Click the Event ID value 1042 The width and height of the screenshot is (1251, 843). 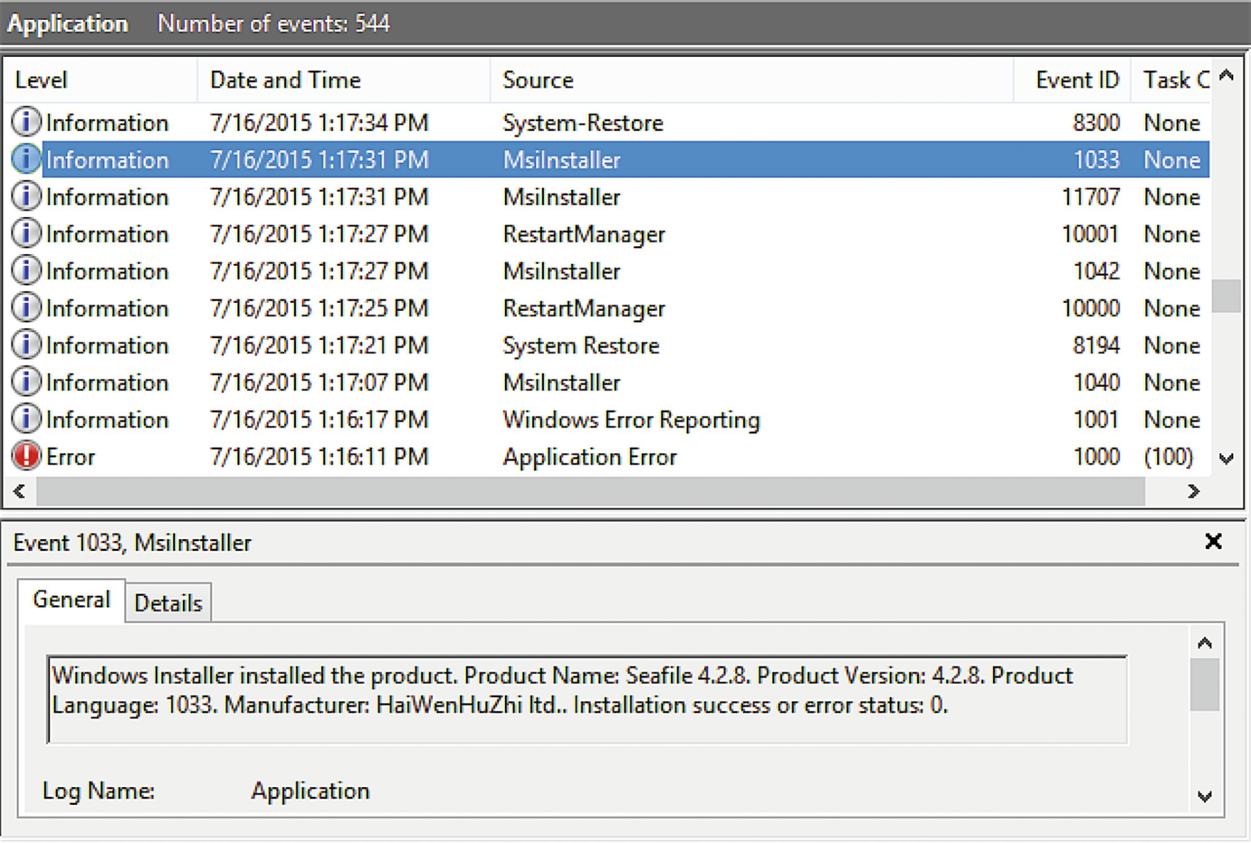point(1096,270)
